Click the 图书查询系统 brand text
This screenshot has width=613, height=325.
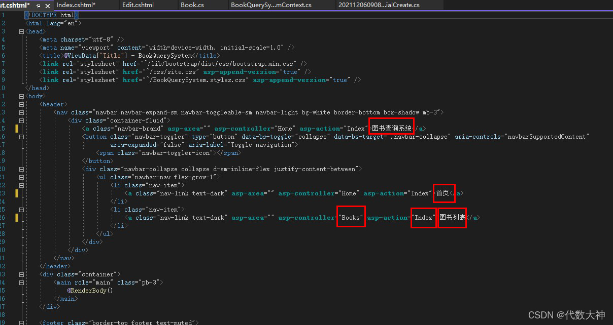click(x=391, y=129)
